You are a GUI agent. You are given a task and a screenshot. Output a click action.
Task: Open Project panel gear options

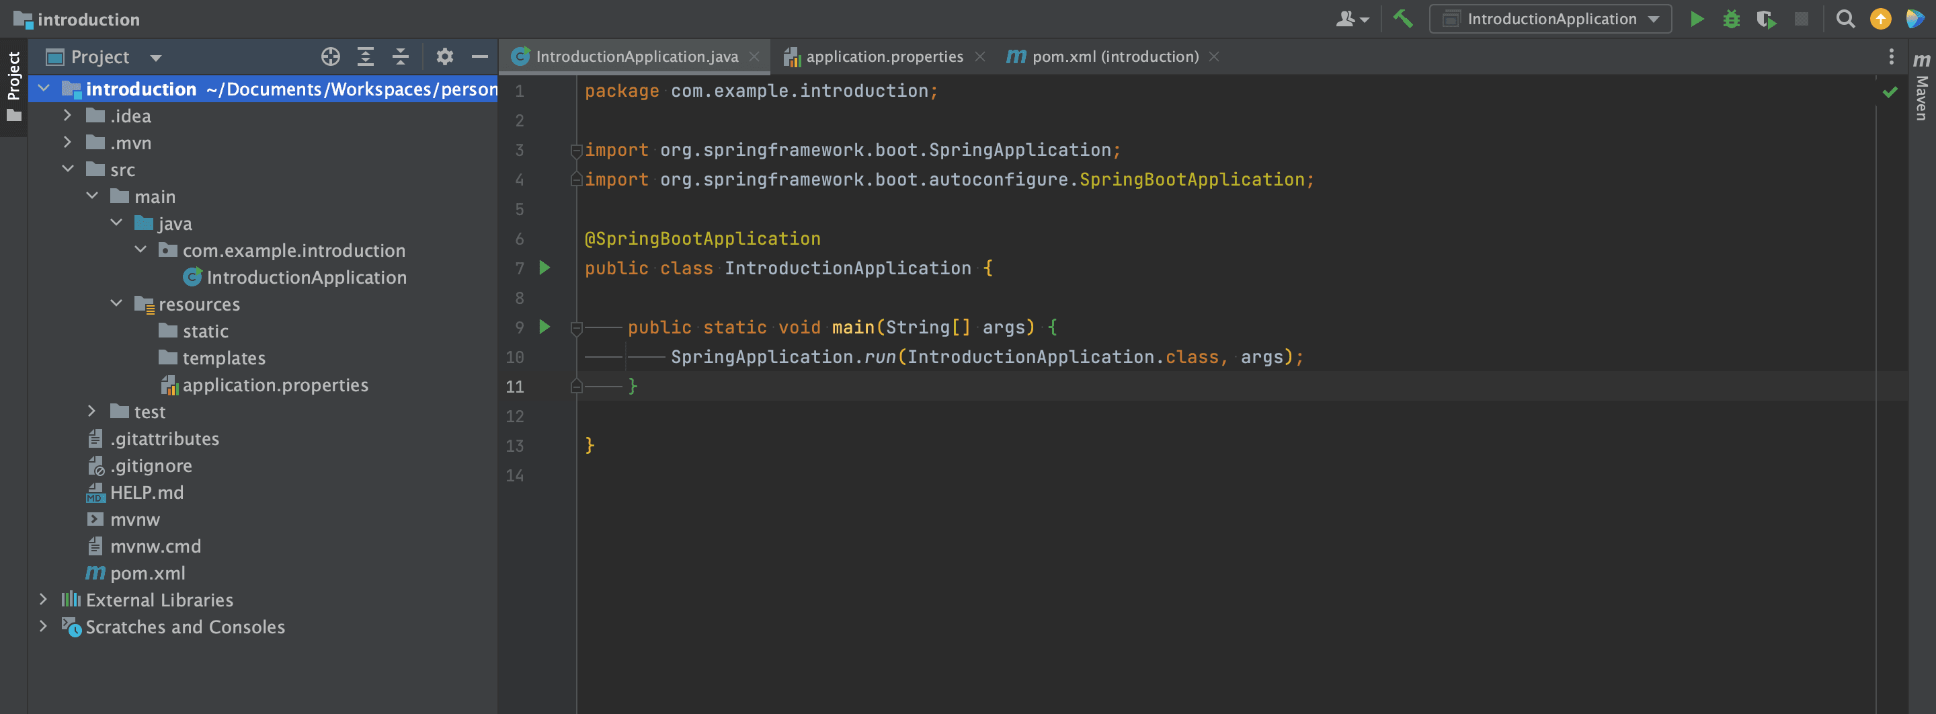pos(445,57)
